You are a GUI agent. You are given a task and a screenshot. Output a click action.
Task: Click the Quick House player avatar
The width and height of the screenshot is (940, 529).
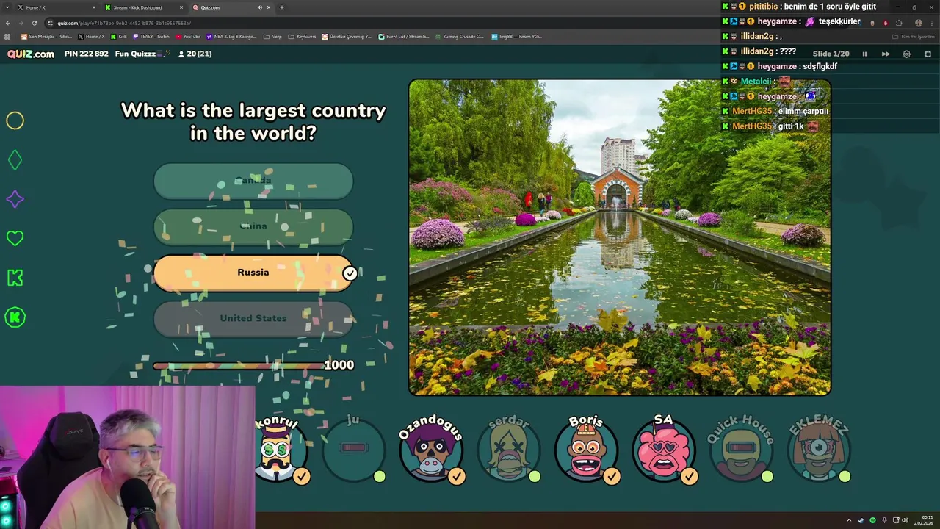[741, 450]
